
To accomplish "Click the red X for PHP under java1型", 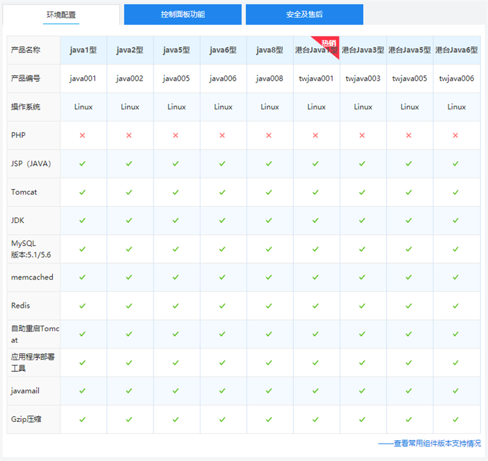I will [x=83, y=135].
